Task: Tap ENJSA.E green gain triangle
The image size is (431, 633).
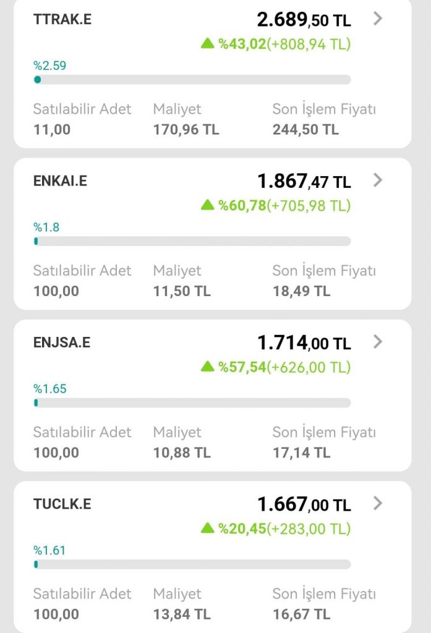Action: point(207,367)
